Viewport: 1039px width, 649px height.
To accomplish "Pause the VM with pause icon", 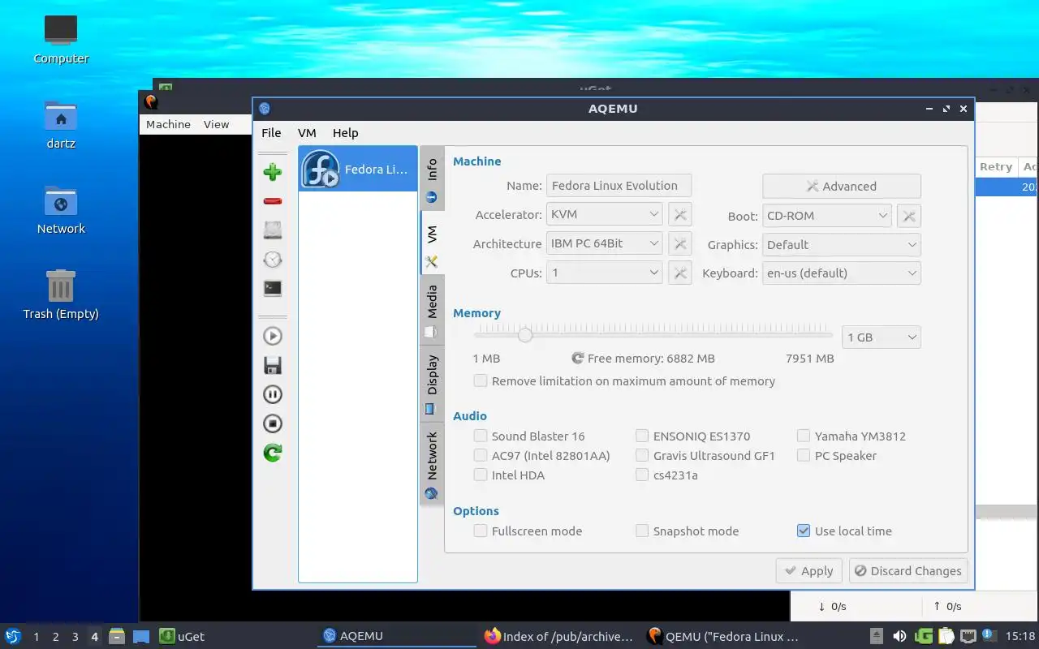I will tap(273, 394).
